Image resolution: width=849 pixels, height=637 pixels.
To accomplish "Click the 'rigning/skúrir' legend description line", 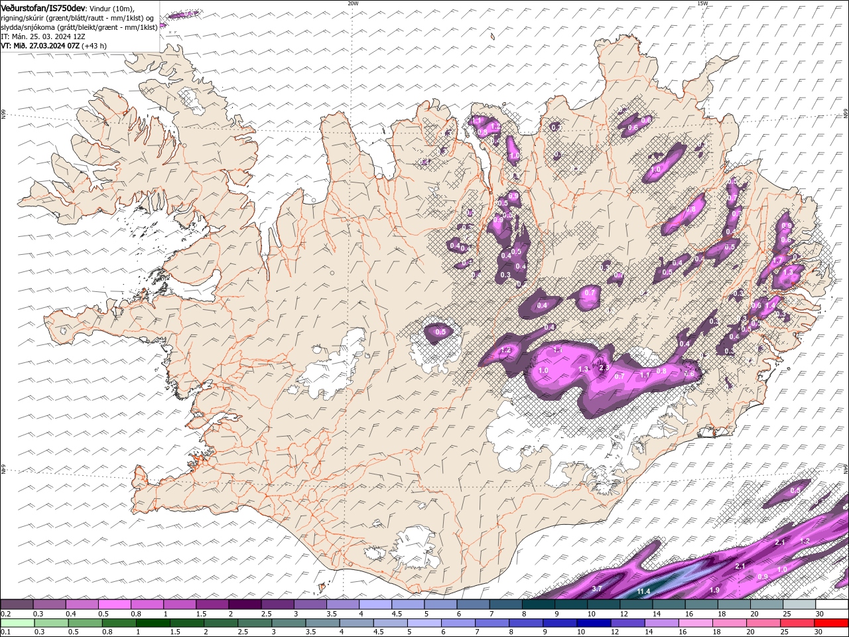I will (78, 17).
